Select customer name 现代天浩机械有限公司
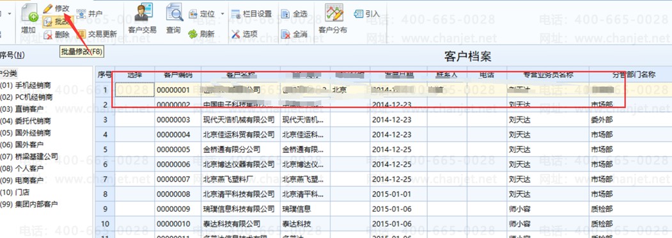672x238 pixels. [x=238, y=120]
